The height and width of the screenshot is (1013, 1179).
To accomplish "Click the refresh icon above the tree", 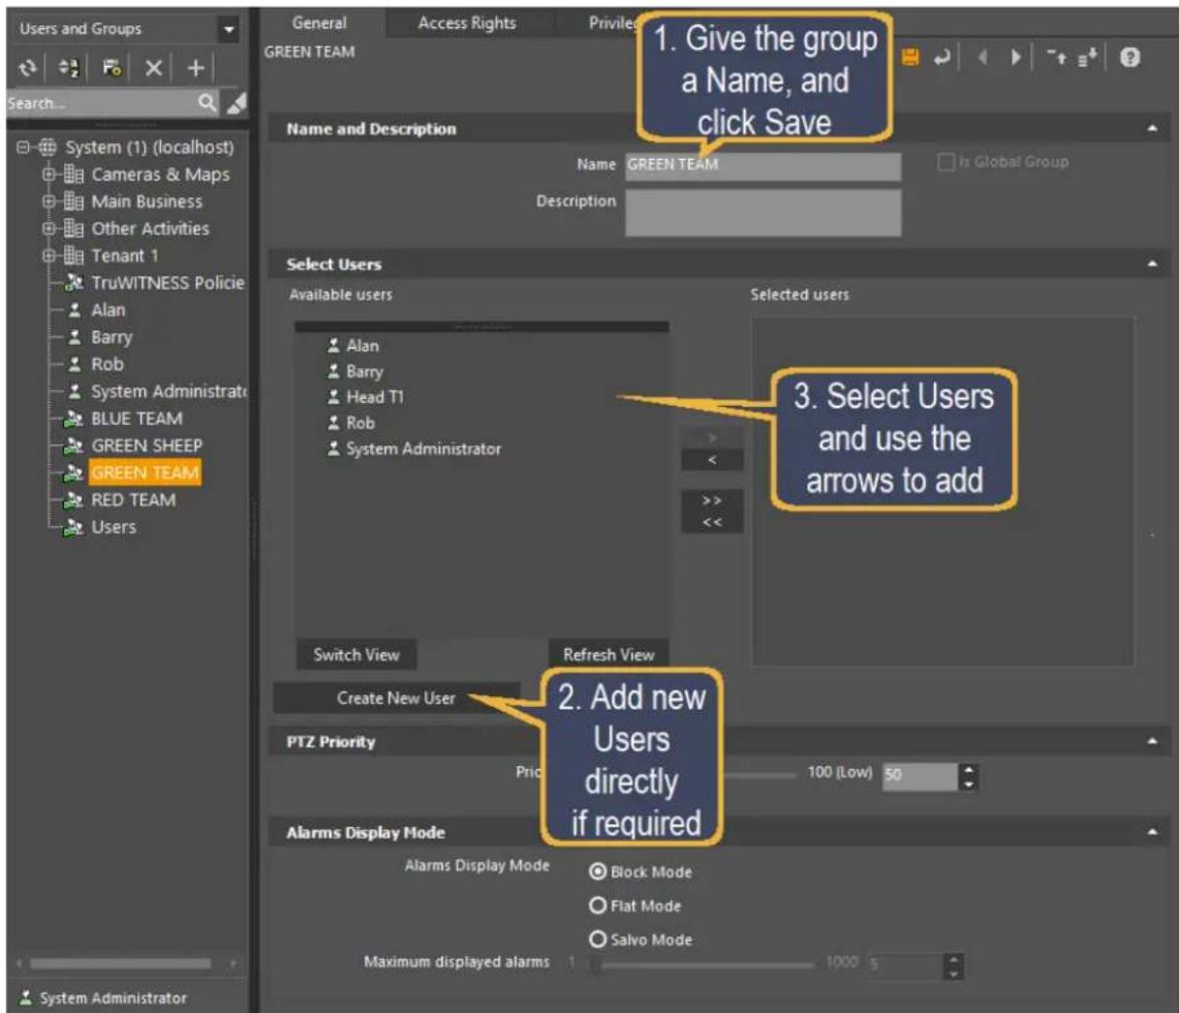I will click(29, 68).
